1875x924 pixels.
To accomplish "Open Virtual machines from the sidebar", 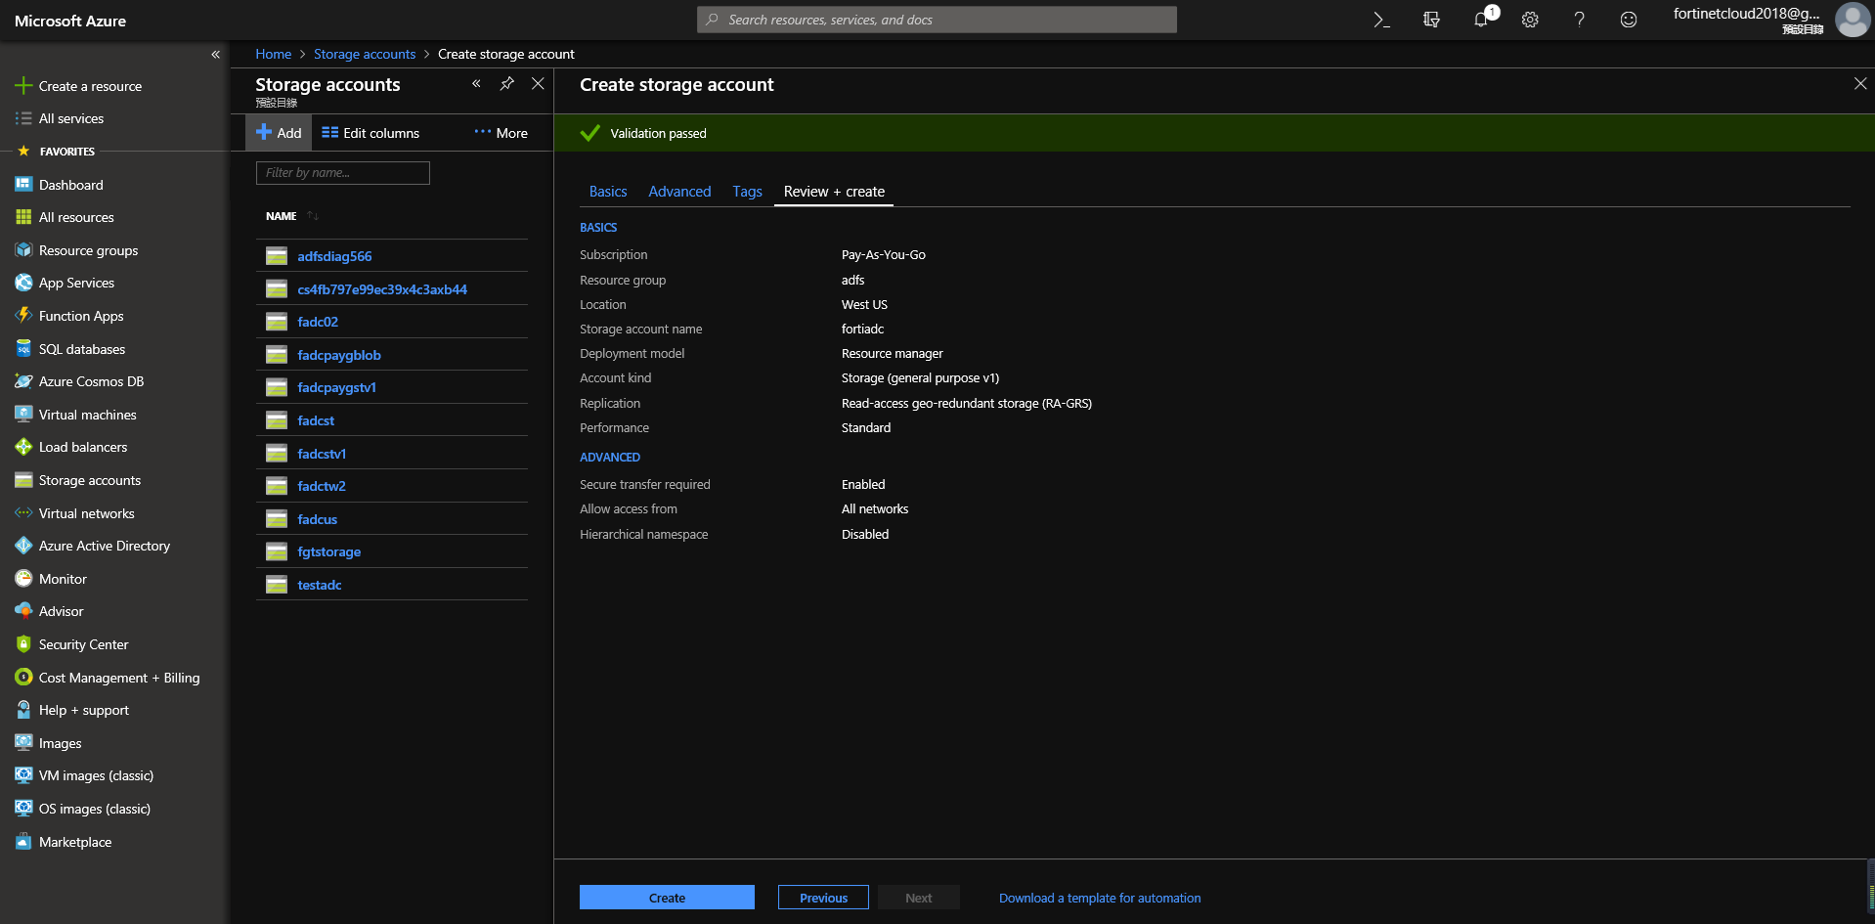I will tap(86, 414).
